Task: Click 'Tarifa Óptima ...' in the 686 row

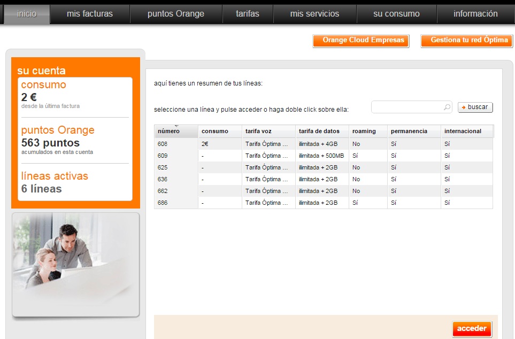Action: click(267, 203)
